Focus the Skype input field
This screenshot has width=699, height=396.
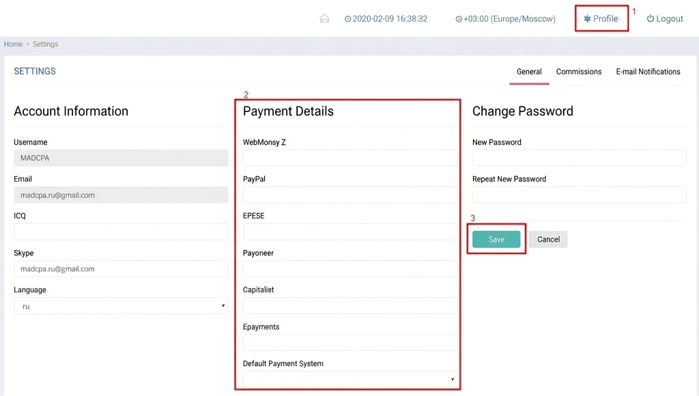[121, 269]
